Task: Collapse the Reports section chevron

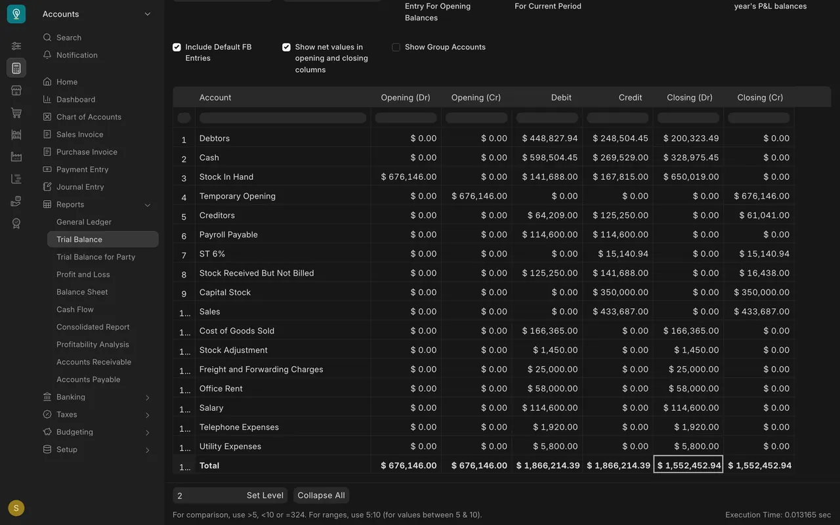Action: point(148,205)
